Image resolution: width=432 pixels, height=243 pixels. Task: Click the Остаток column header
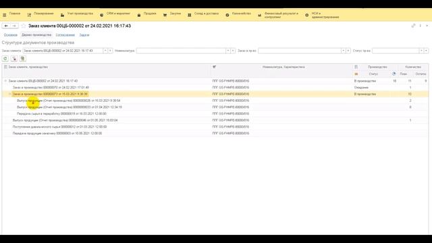[x=421, y=74]
